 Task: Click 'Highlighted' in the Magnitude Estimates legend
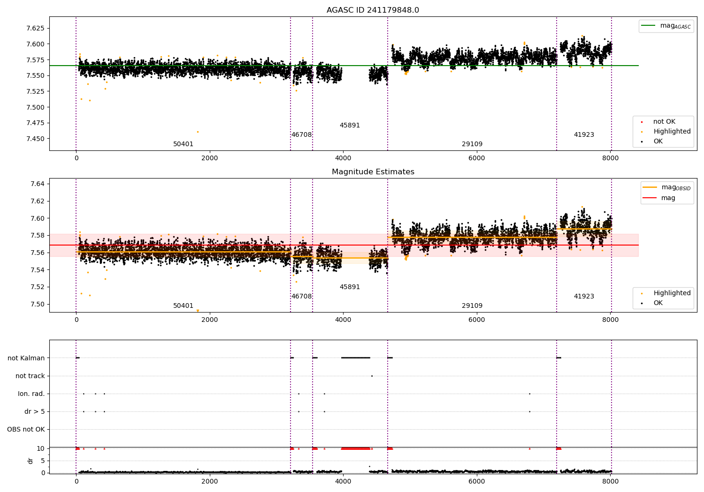click(672, 293)
